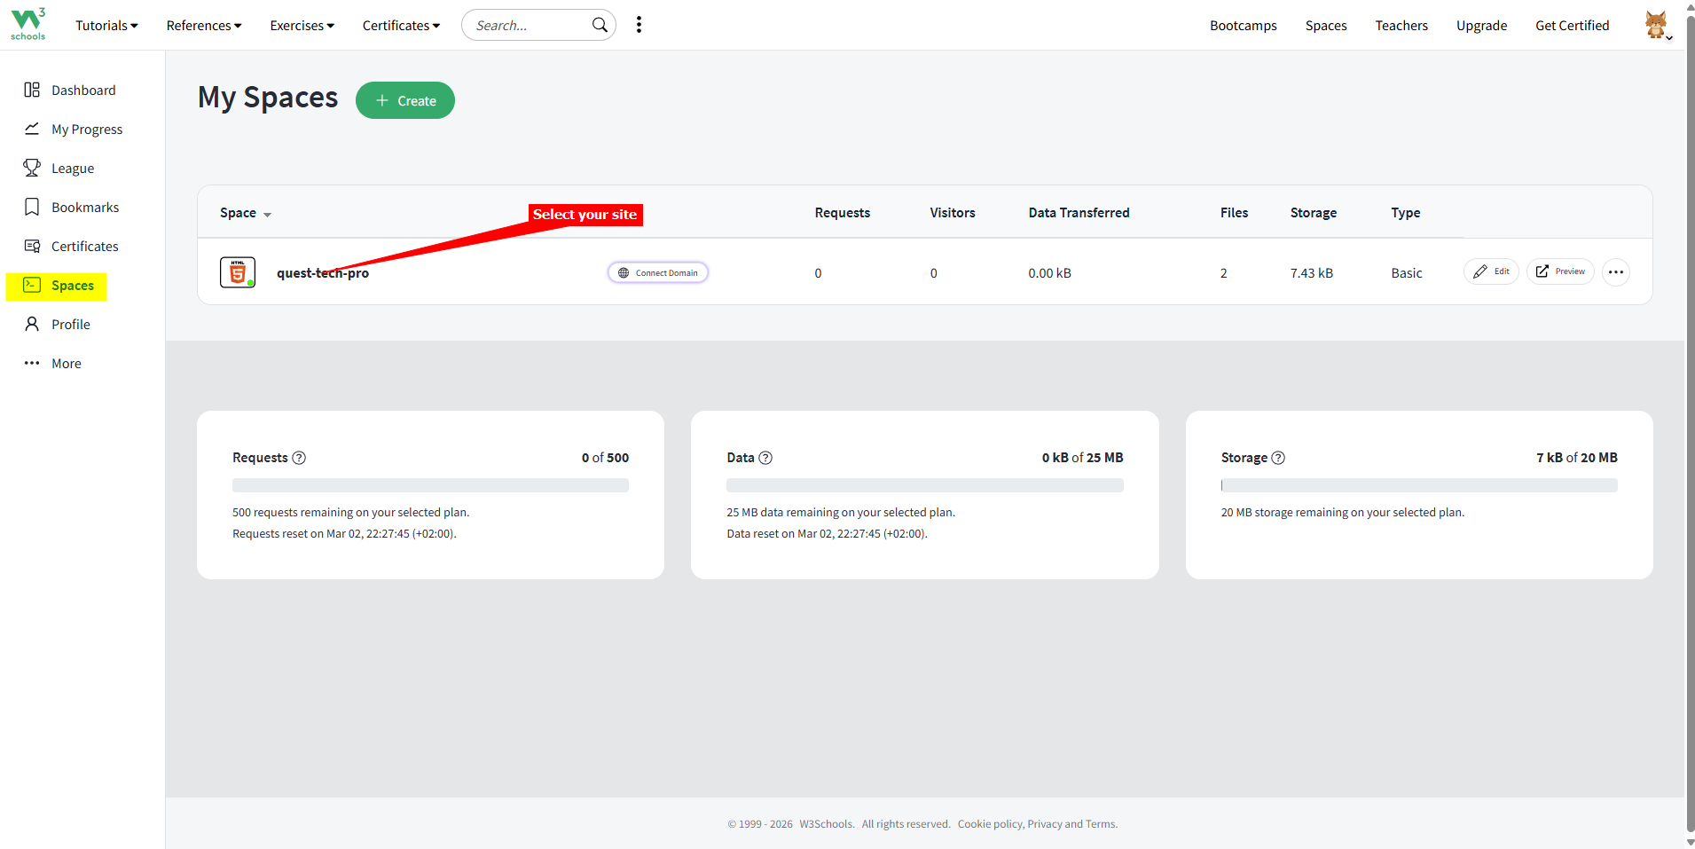Click the W3Schools footer link
This screenshot has height=849, width=1695.
(x=826, y=824)
